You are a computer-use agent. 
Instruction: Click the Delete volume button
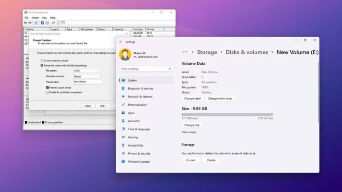(211, 160)
